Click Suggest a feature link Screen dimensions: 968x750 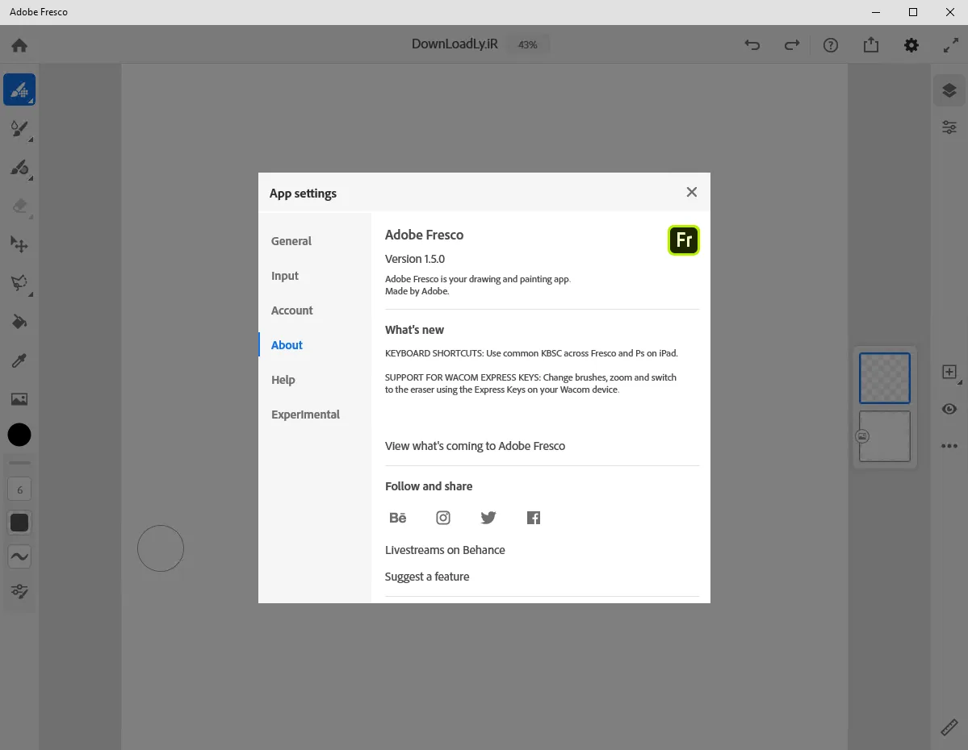(426, 577)
